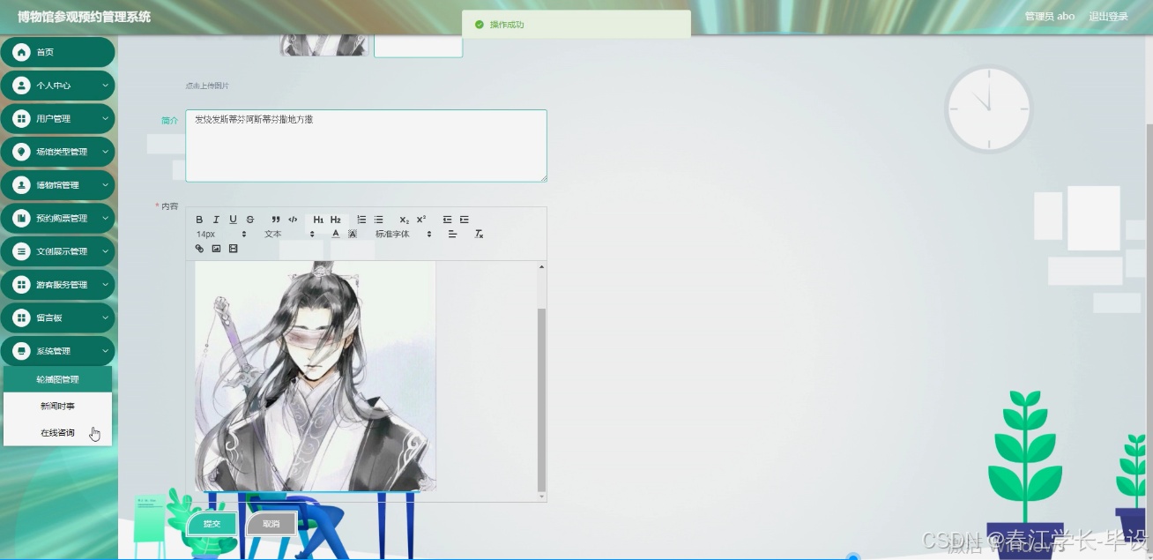
Task: Expand the 游客服务管理 sidebar menu
Action: tap(57, 285)
